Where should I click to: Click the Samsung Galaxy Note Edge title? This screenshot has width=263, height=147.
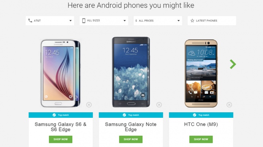pos(131,127)
